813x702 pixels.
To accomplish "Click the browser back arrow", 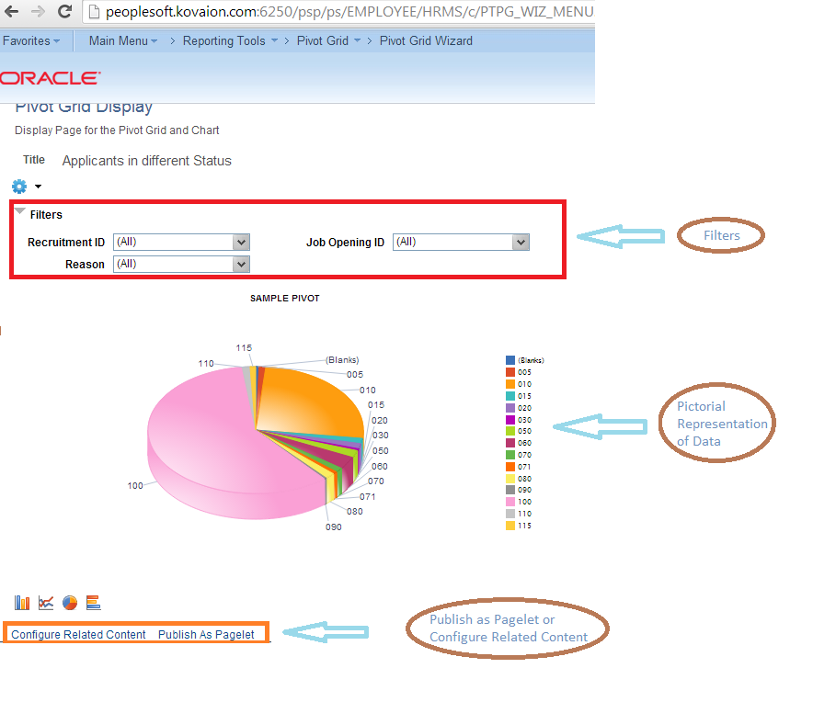I will click(13, 12).
